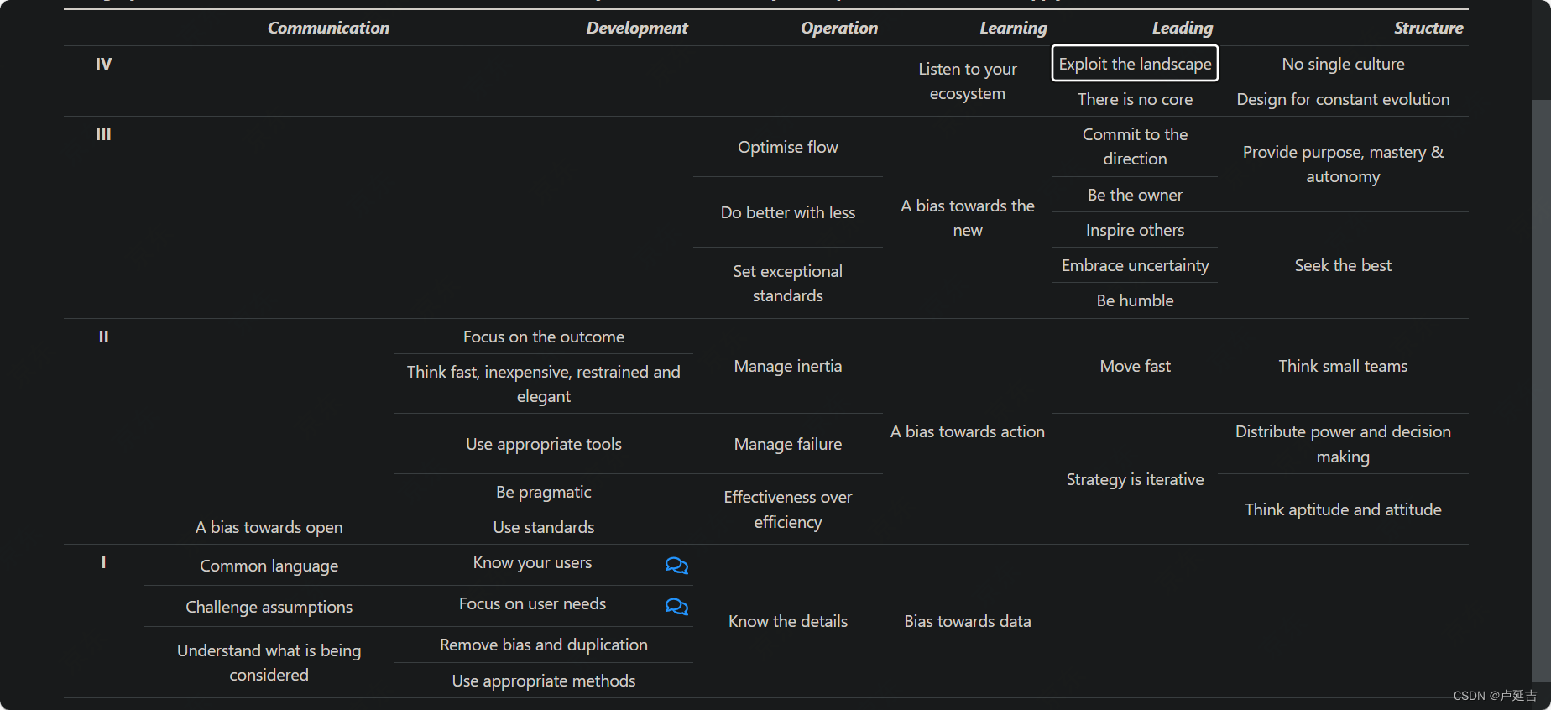Image resolution: width=1551 pixels, height=710 pixels.
Task: Select the Exploit the landscape cell
Action: click(1135, 64)
